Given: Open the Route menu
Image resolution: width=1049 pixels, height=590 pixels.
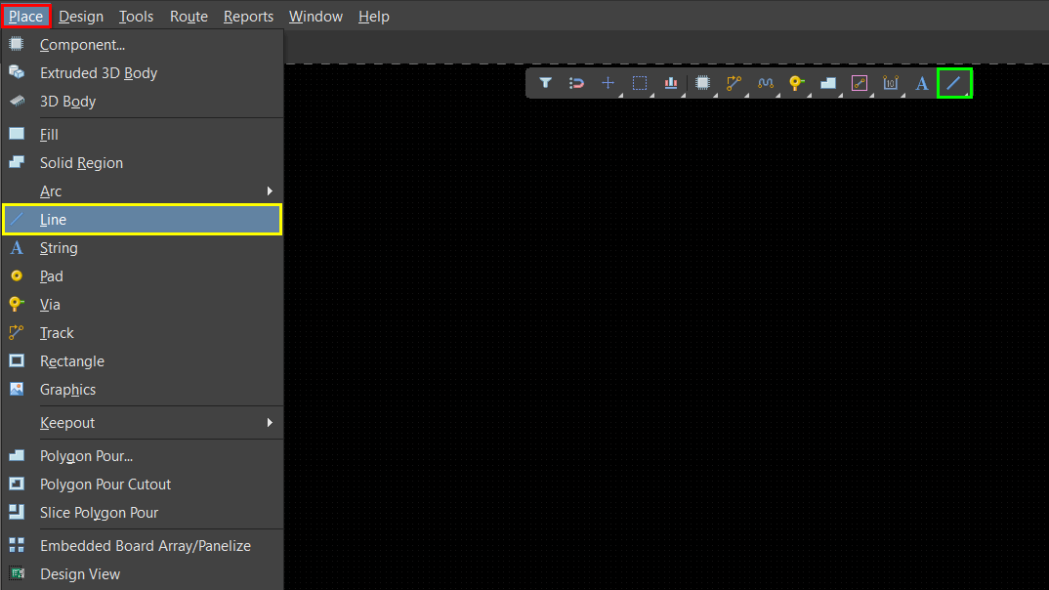Looking at the screenshot, I should [189, 17].
